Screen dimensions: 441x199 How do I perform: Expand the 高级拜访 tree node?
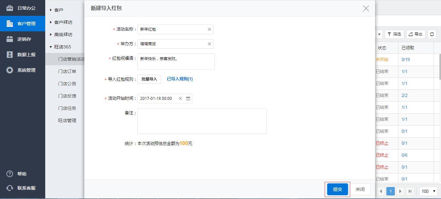[63, 35]
